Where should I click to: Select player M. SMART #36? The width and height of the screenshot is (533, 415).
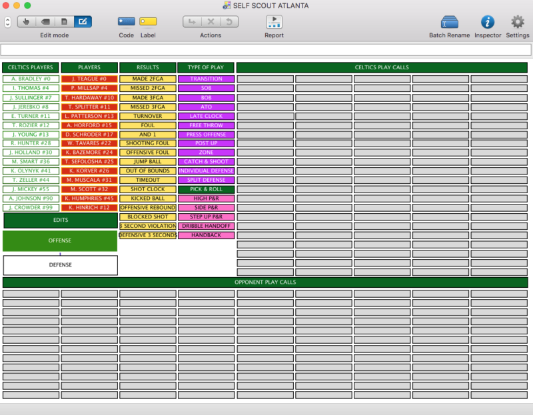31,161
